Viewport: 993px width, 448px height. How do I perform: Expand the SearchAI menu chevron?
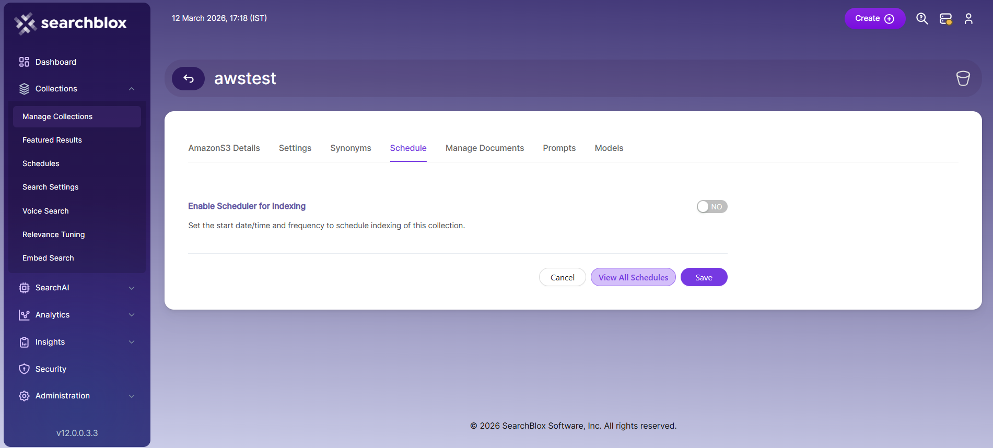click(132, 288)
